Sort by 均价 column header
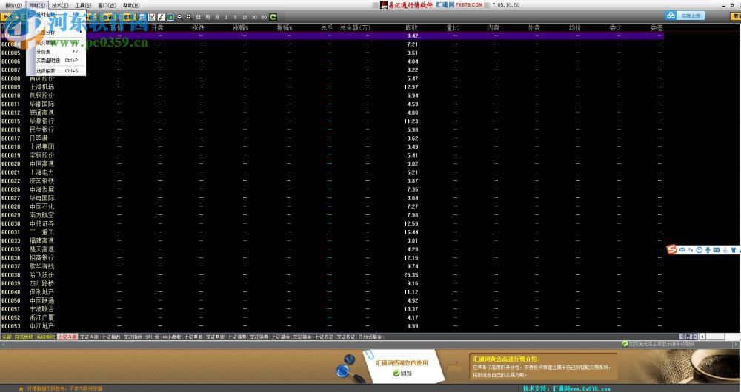The width and height of the screenshot is (741, 392). point(575,28)
